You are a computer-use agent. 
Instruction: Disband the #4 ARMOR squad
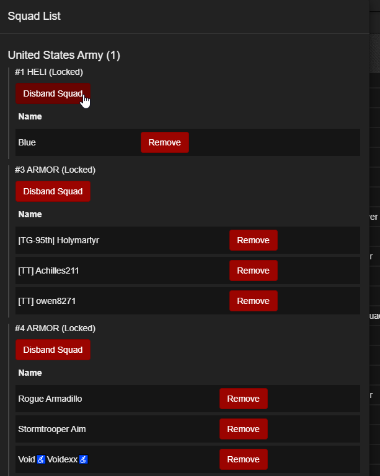53,350
